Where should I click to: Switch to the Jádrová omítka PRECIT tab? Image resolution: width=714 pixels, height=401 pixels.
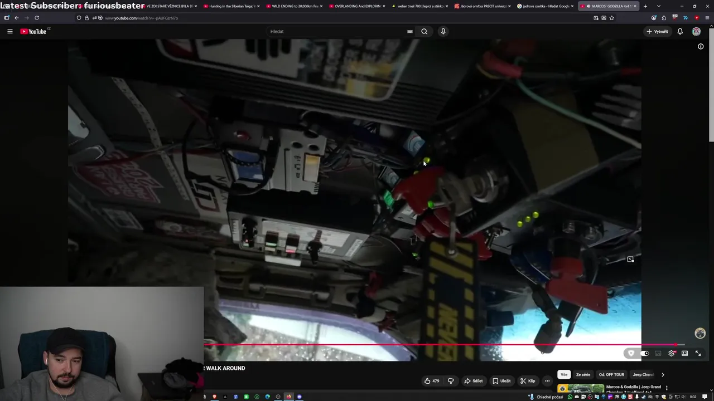point(481,6)
